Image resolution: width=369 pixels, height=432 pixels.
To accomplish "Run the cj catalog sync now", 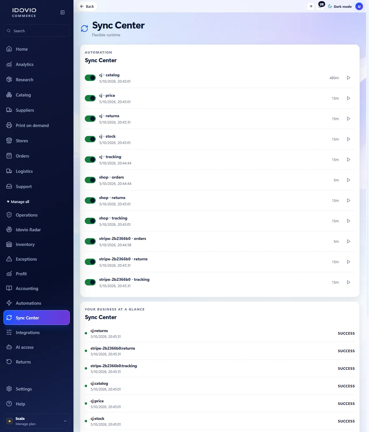I will 349,78.
